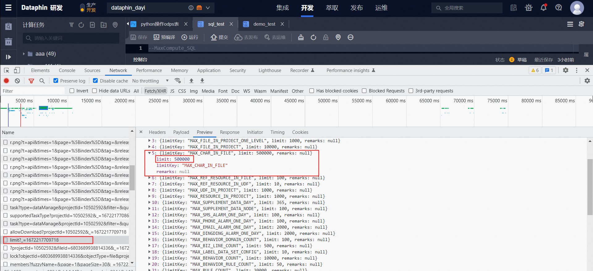The image size is (593, 271).
Task: Click the record network log button
Action: click(6, 81)
